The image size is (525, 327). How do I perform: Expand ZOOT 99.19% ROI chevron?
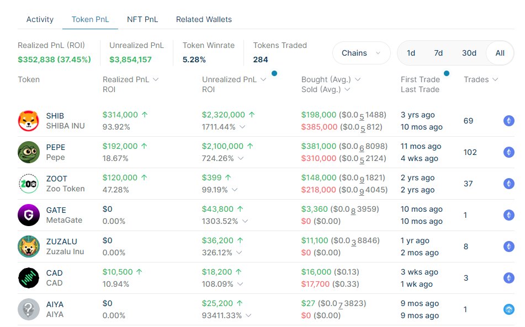coord(235,190)
